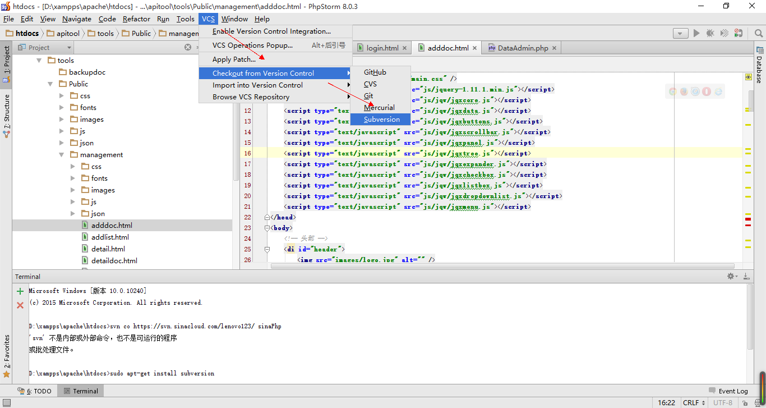Viewport: 766px width, 408px height.
Task: Open preview in Chrome browser icon
Action: (673, 91)
